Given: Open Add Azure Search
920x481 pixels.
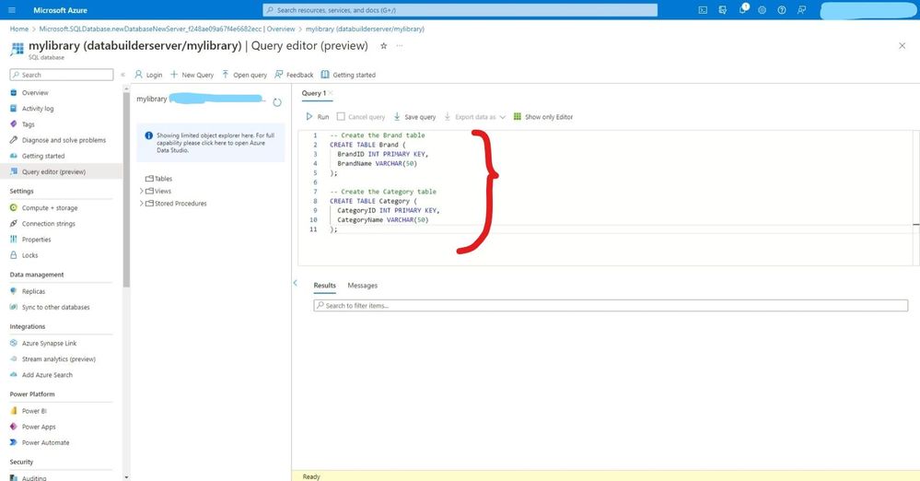Looking at the screenshot, I should (48, 375).
